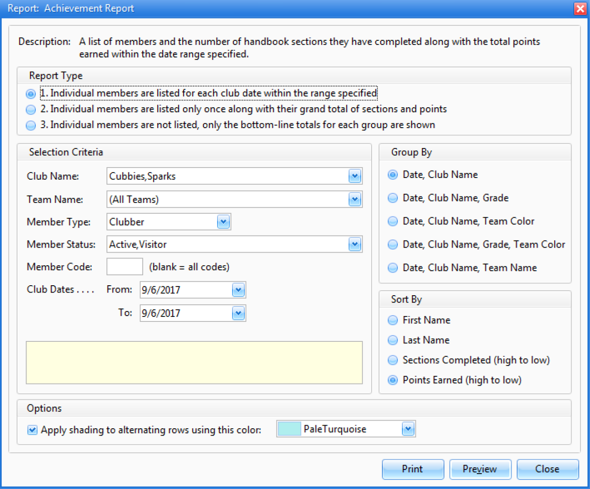Screen dimensions: 590x489
Task: Open the To date picker arrow
Action: click(238, 313)
